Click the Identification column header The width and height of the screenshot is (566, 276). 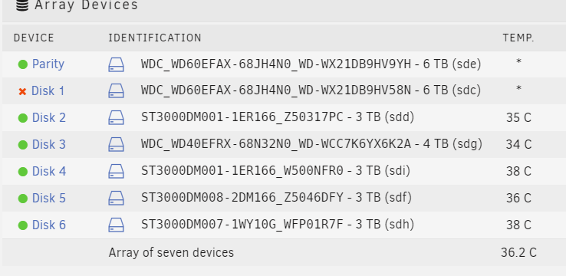155,38
